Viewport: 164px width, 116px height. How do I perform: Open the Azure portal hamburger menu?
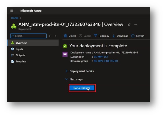tap(12, 11)
